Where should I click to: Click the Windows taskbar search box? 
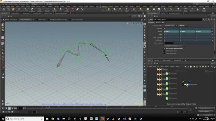pyautogui.click(x=25, y=119)
